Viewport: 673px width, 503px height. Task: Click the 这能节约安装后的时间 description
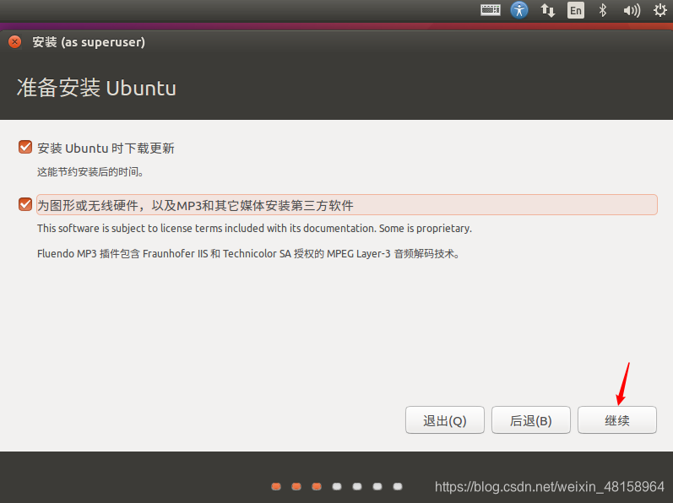click(90, 172)
